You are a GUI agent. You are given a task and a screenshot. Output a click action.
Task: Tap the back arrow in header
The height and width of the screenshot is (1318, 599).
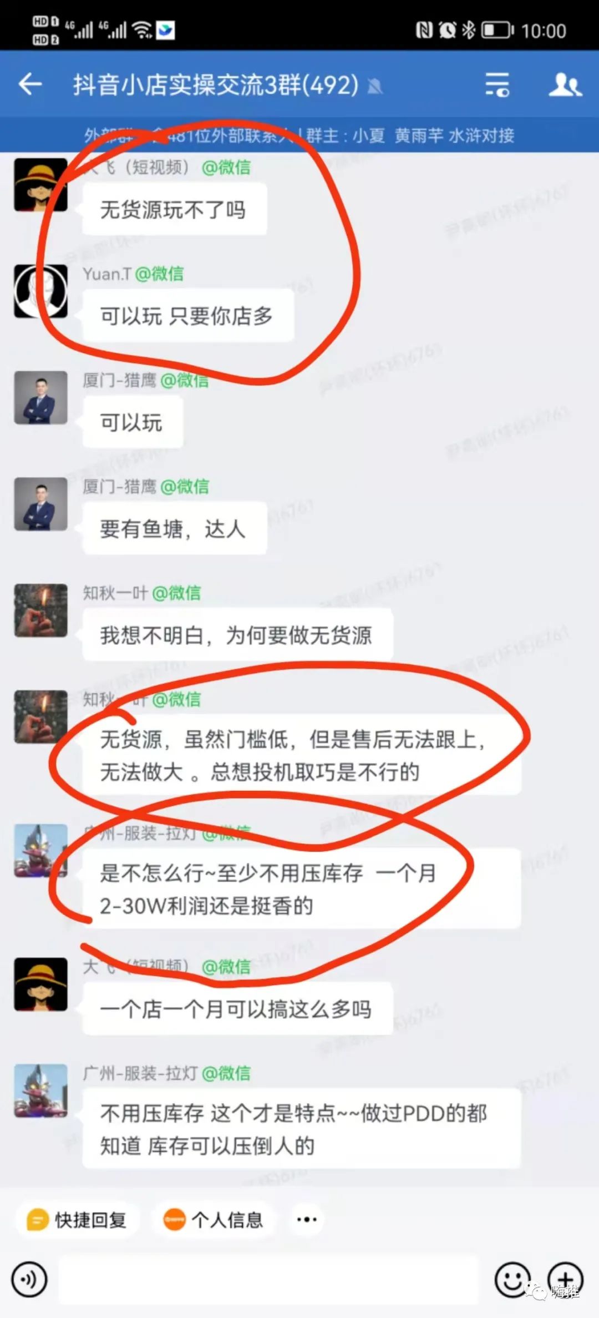point(30,84)
